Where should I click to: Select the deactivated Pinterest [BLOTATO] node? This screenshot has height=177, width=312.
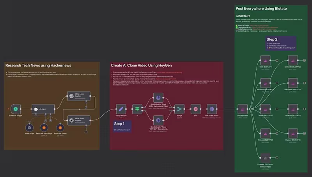(265, 158)
